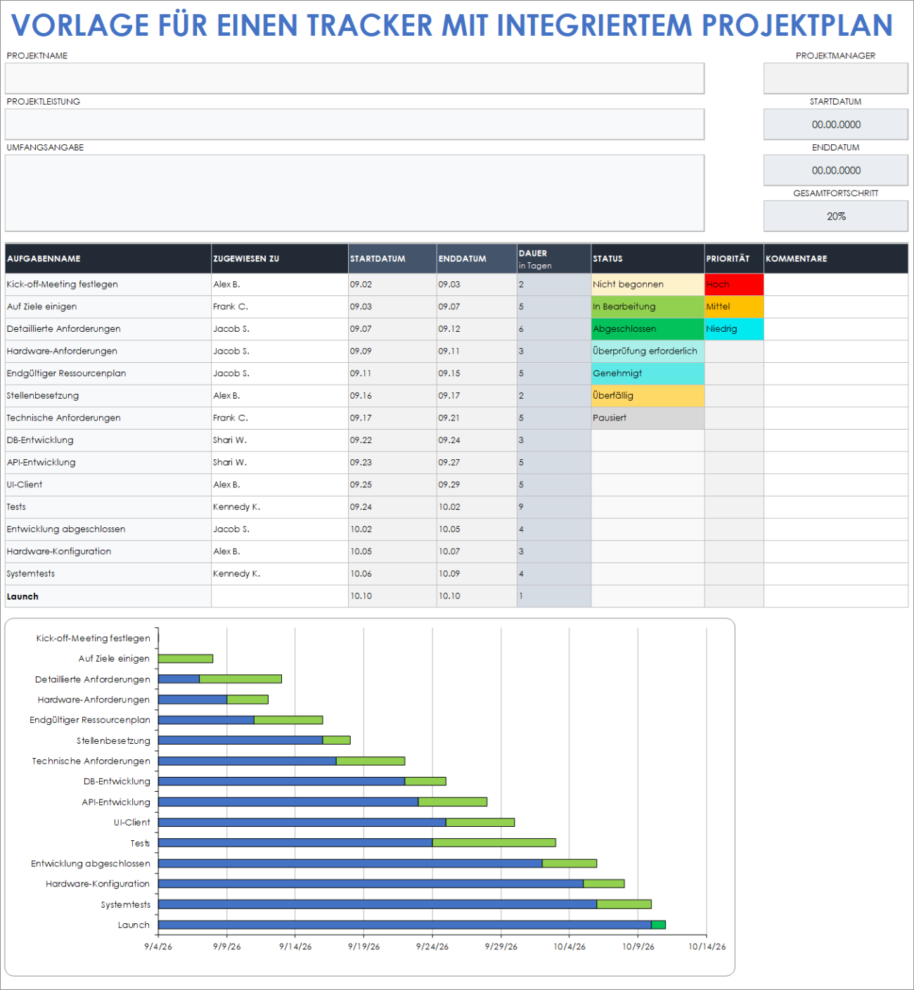The width and height of the screenshot is (914, 990).
Task: Click the GESAMTFORTSCHRITT 20% progress field
Action: pyautogui.click(x=835, y=216)
